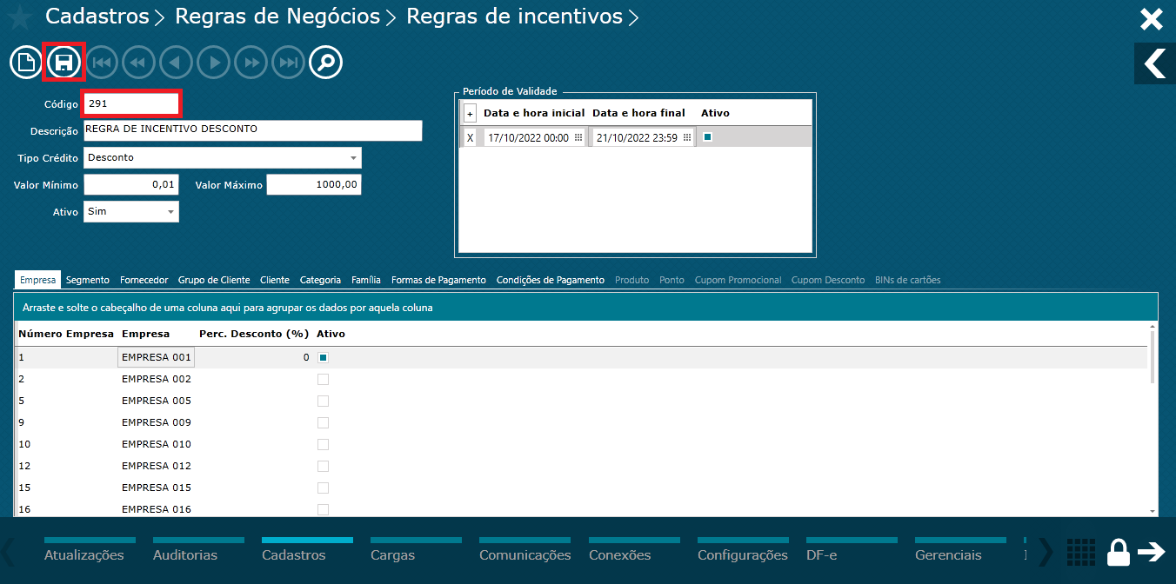Click the right arrow logout icon

1152,552
